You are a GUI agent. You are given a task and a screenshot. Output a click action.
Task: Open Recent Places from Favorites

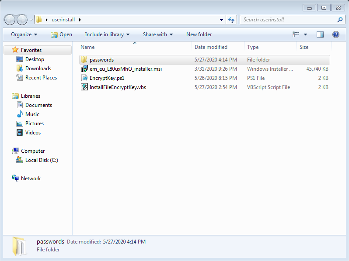point(41,78)
